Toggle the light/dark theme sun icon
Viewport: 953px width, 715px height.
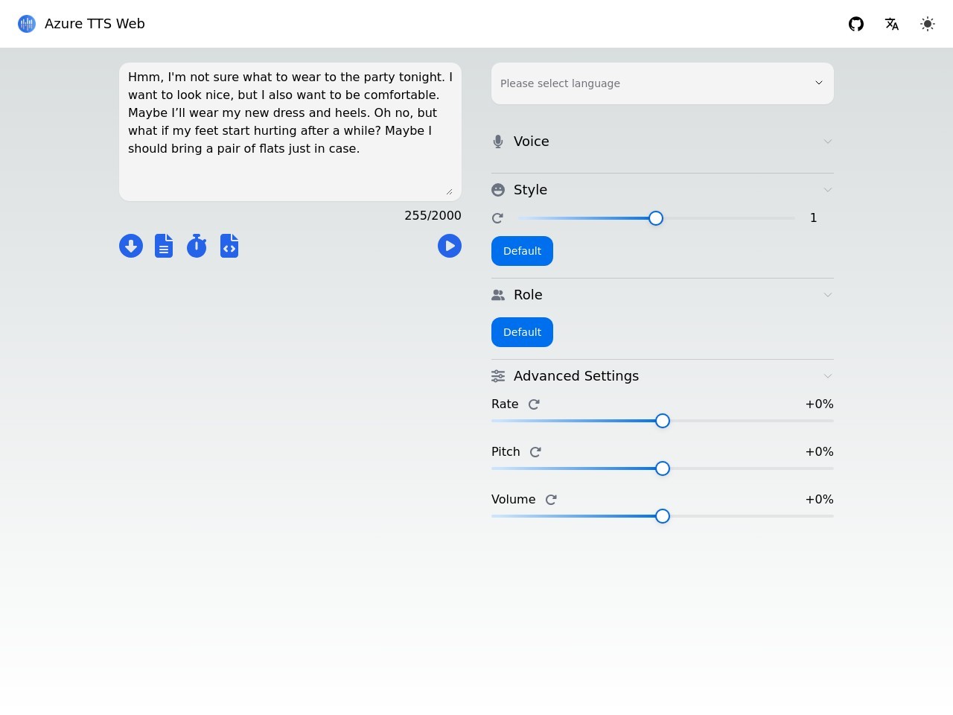click(x=928, y=24)
